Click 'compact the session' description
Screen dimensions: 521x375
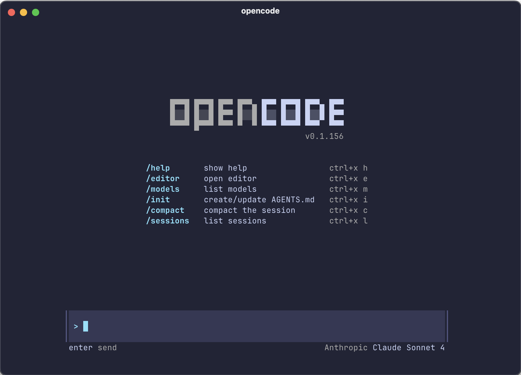(x=250, y=210)
